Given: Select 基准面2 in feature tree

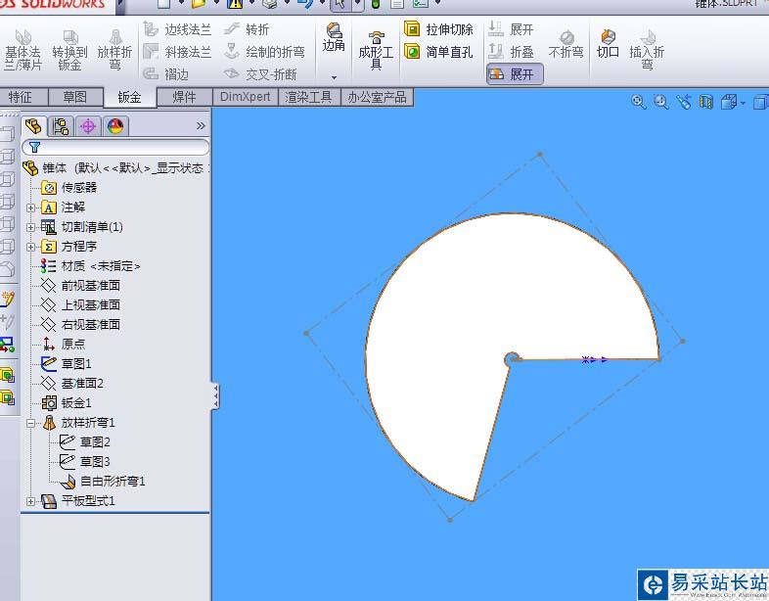Looking at the screenshot, I should [x=72, y=383].
